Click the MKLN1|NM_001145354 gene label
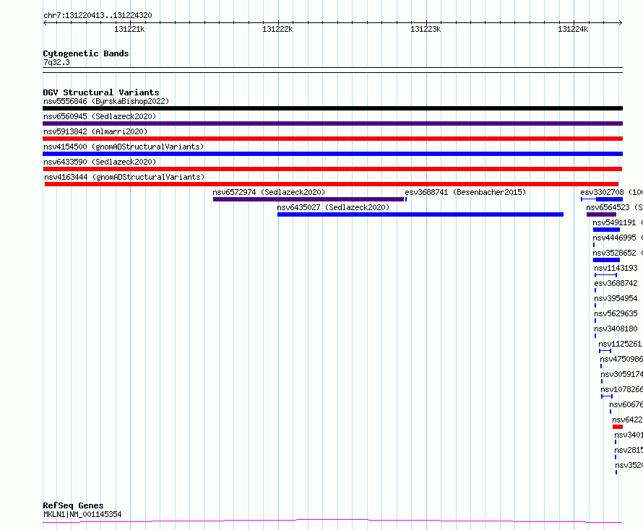 pyautogui.click(x=82, y=514)
